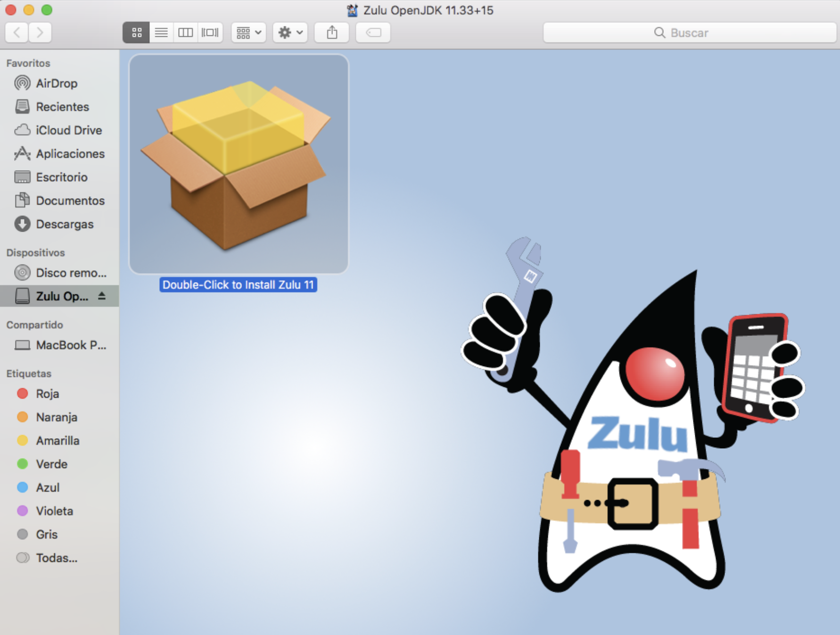Image resolution: width=840 pixels, height=635 pixels.
Task: Open AirDrop in the sidebar
Action: [x=59, y=84]
